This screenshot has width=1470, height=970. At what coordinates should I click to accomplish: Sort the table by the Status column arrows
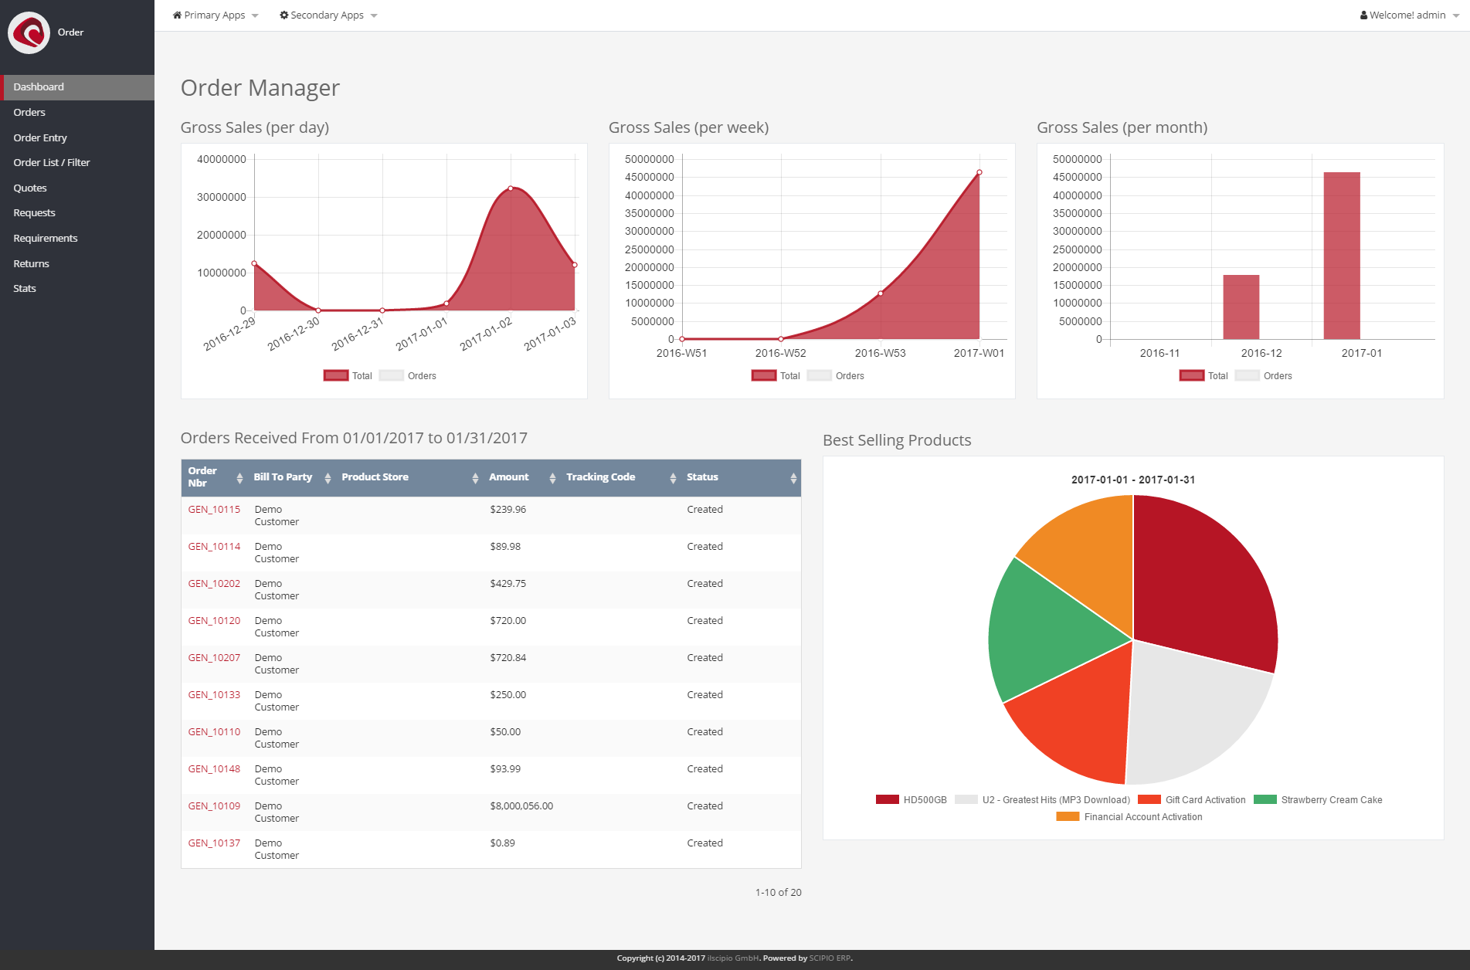(x=793, y=477)
